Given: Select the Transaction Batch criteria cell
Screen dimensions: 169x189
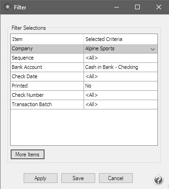Looking at the screenshot, I should click(121, 105).
